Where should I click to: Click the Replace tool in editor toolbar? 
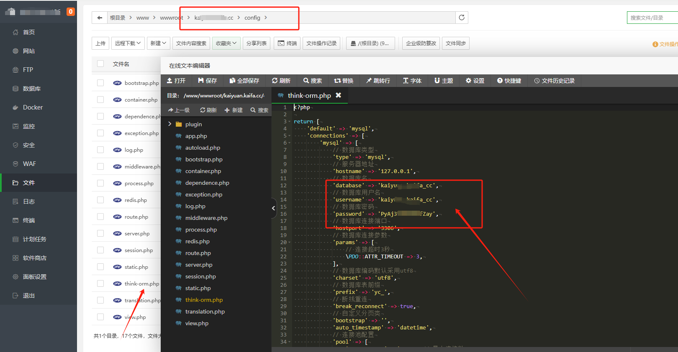344,81
